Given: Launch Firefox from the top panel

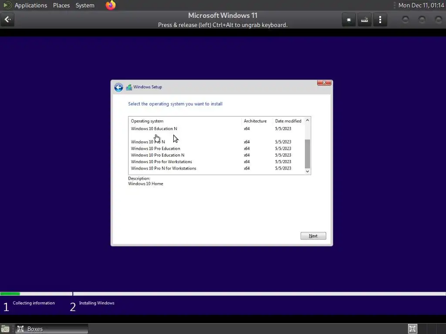Looking at the screenshot, I should [x=111, y=5].
